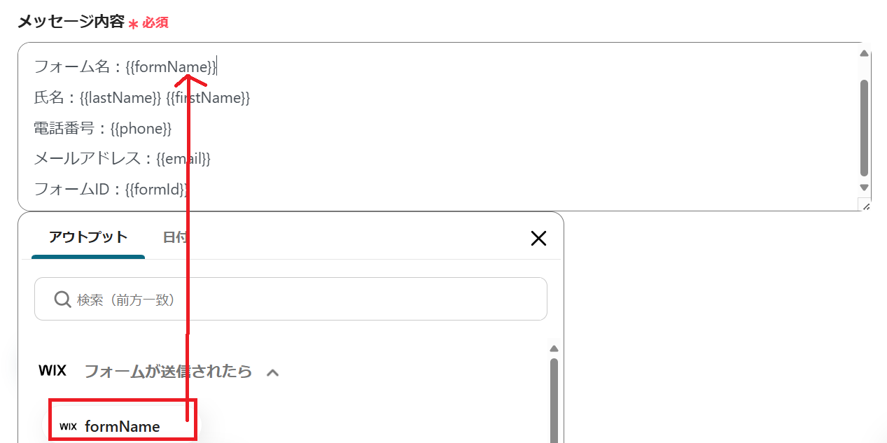Click the message textarea scroll-up arrow
Viewport: 887px width, 443px height.
tap(864, 53)
